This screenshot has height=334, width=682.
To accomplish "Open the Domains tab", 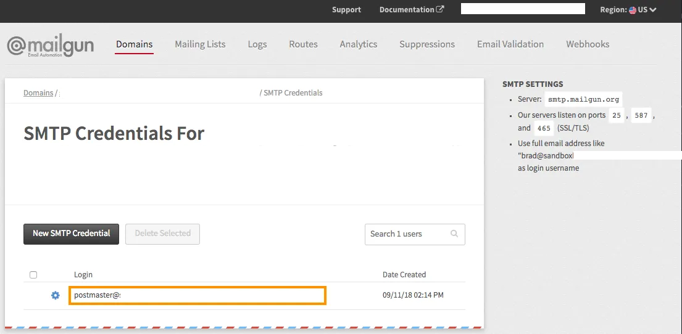I will pyautogui.click(x=134, y=44).
